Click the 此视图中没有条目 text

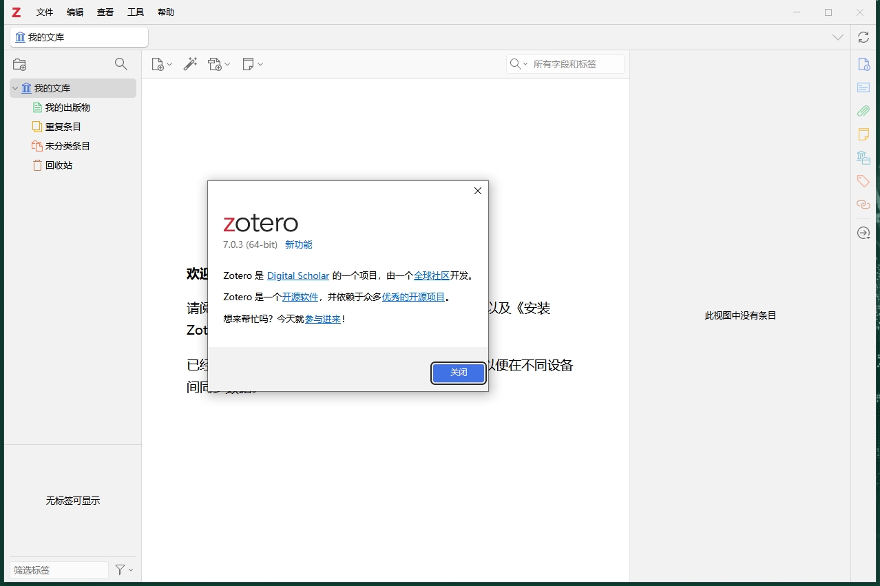point(740,315)
